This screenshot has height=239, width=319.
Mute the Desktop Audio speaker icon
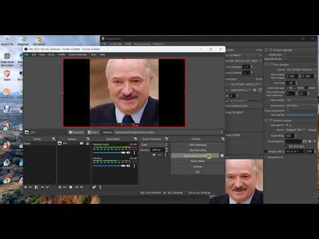click(128, 153)
